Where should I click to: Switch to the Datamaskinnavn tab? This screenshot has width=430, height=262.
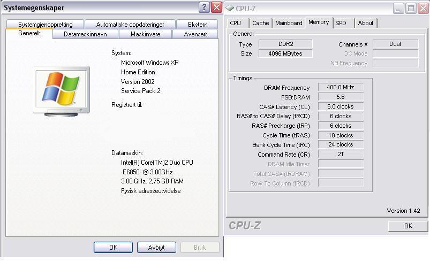point(85,34)
